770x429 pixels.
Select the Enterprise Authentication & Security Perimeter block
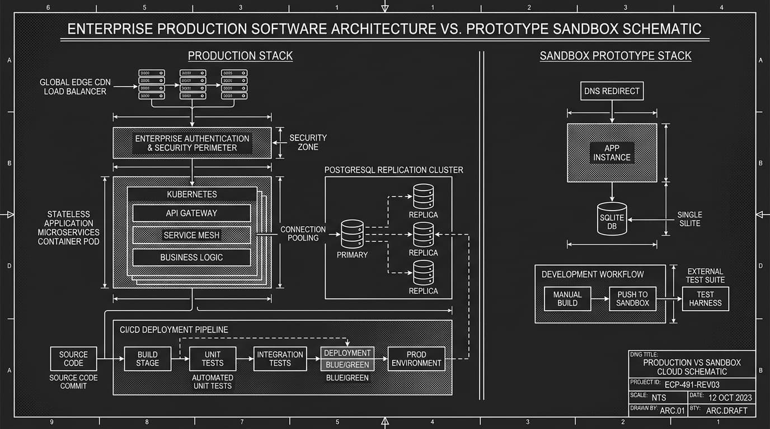point(192,143)
